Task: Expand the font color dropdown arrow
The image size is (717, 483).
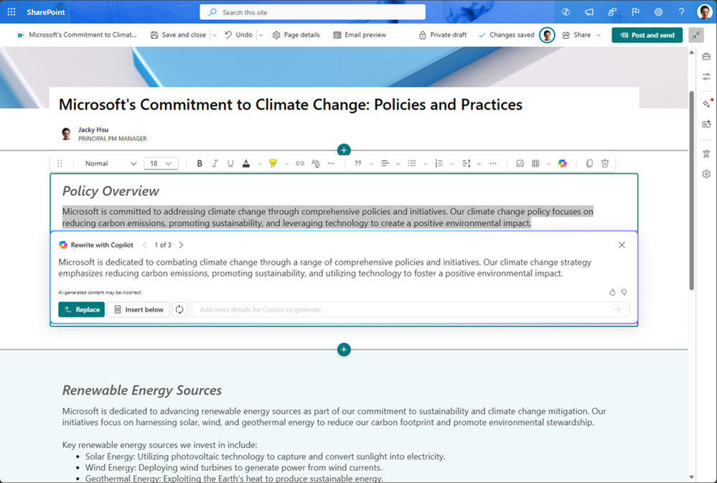Action: pos(259,164)
